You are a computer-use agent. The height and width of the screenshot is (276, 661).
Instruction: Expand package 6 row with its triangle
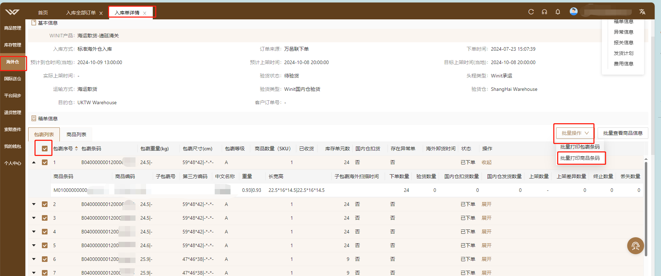tap(34, 259)
